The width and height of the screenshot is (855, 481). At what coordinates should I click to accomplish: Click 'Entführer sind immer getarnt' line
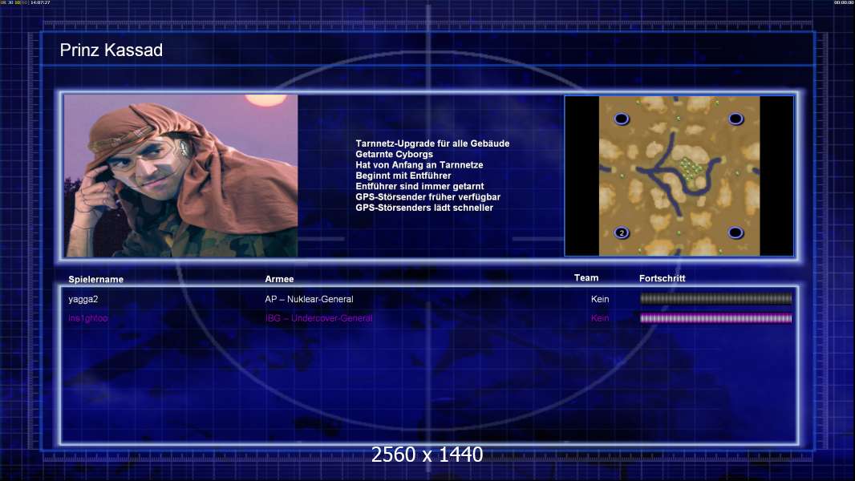pyautogui.click(x=419, y=186)
